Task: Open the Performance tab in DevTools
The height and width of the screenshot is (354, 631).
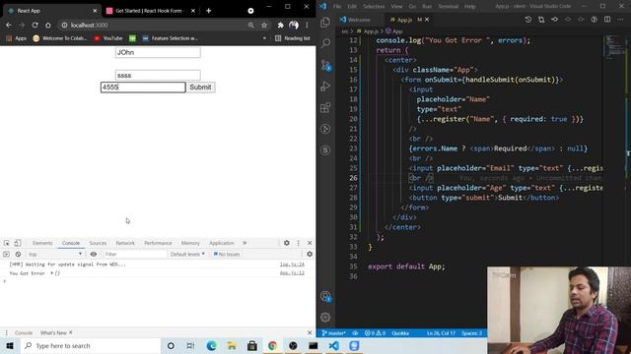Action: pos(158,243)
